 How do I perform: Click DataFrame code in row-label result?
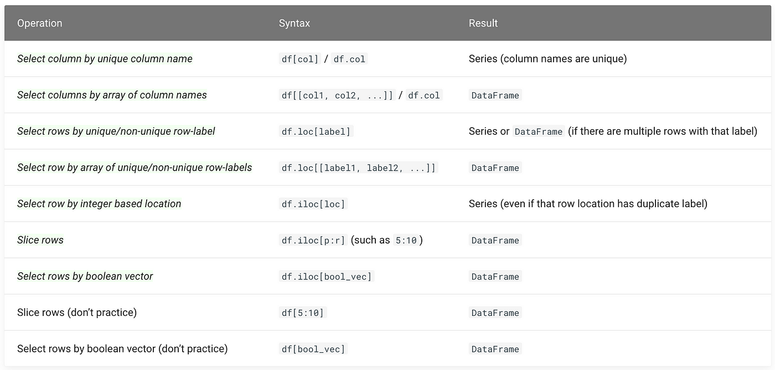539,131
